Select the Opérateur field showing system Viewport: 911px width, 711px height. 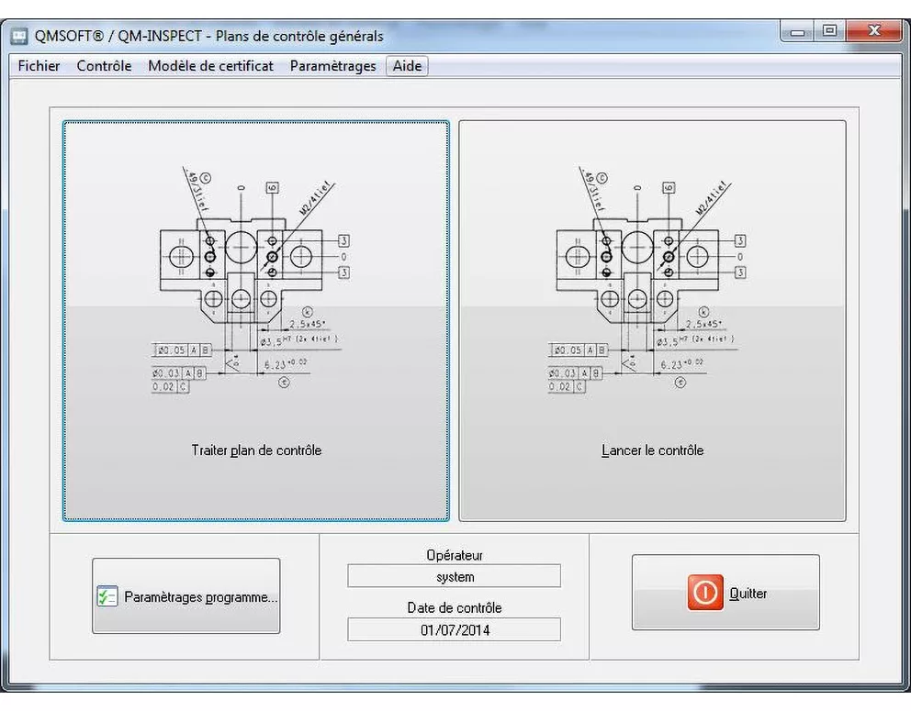[454, 576]
